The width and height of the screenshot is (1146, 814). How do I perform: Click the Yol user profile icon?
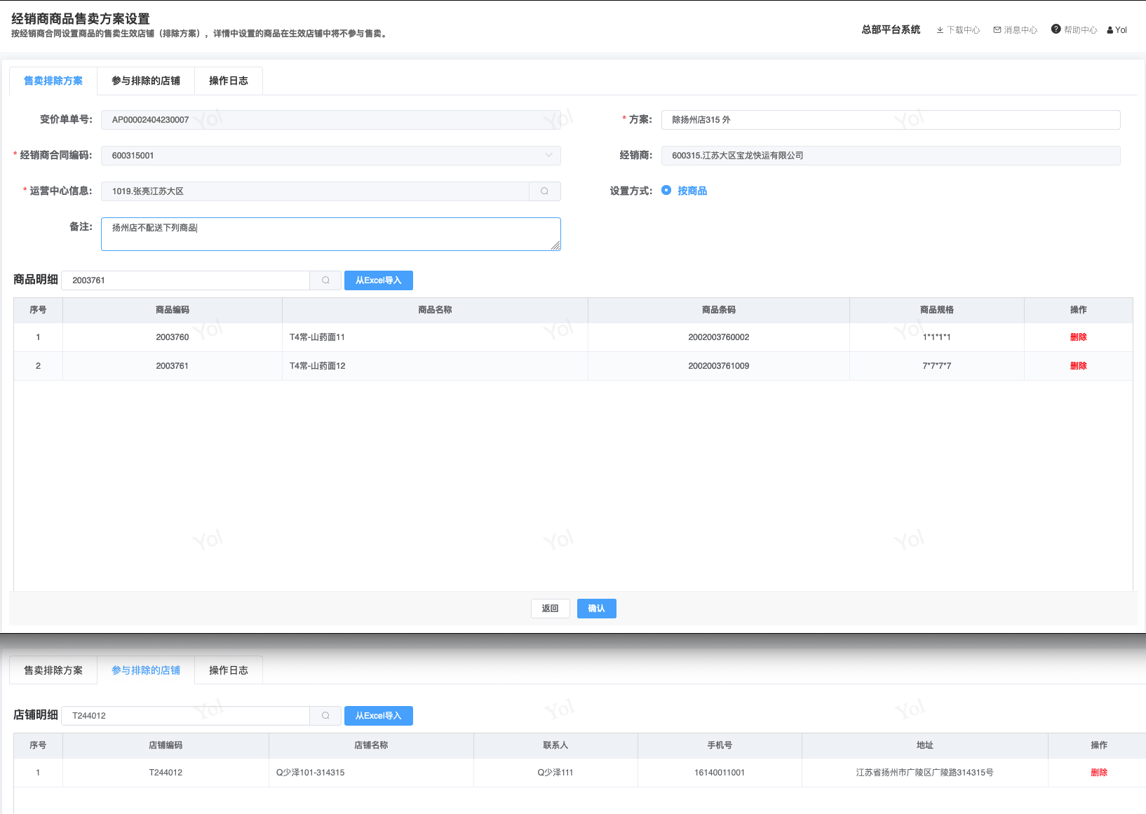coord(1110,30)
